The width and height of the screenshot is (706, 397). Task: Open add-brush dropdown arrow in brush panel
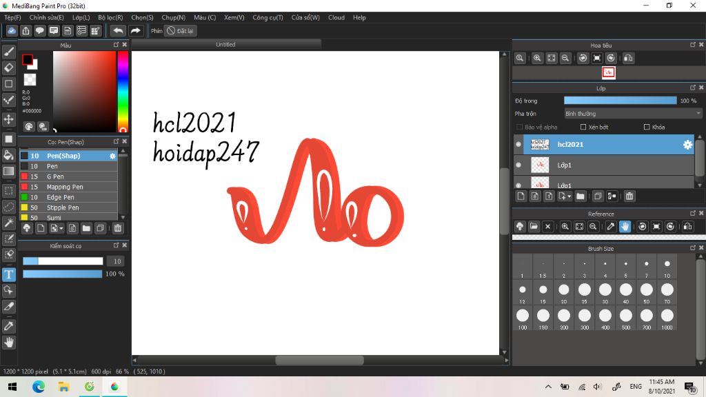click(61, 228)
